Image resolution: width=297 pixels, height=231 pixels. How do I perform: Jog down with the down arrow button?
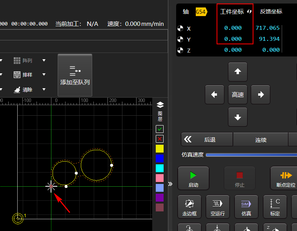237,117
